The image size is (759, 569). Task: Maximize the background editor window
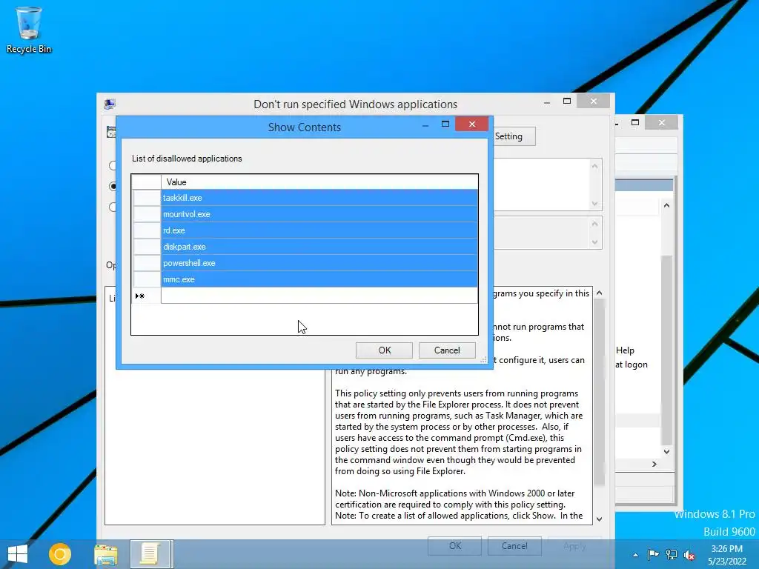(635, 123)
